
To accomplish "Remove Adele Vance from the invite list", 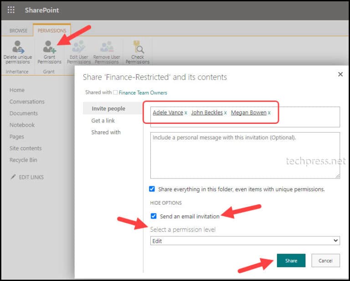I will (x=186, y=112).
